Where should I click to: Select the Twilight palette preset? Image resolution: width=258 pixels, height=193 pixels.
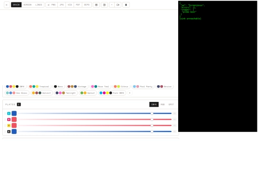[66, 93]
